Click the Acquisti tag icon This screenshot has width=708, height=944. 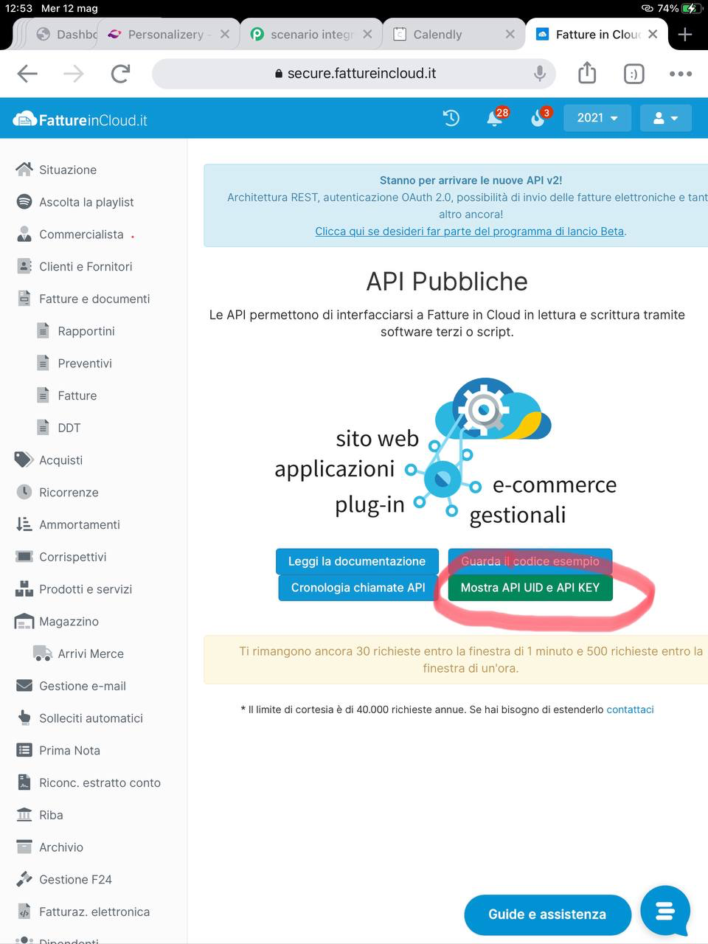(x=24, y=459)
